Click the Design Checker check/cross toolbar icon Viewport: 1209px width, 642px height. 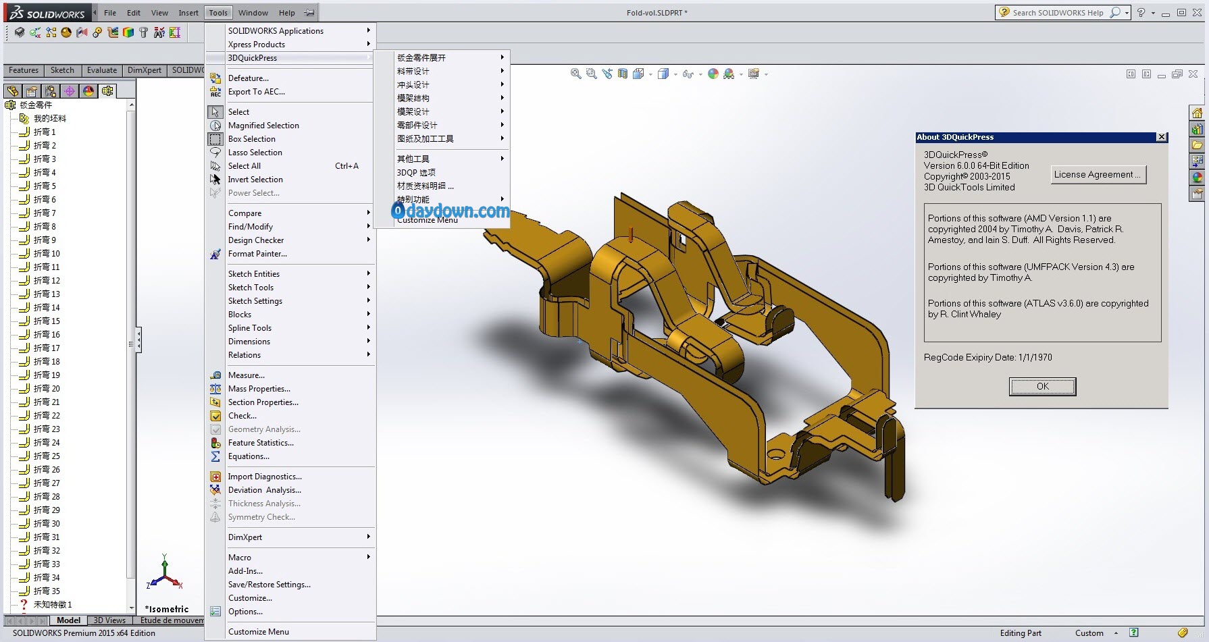point(35,32)
